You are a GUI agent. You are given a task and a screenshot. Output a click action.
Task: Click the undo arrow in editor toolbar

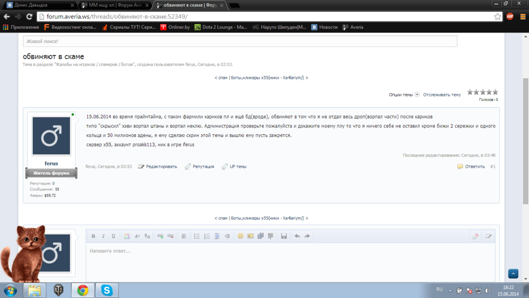(x=297, y=236)
